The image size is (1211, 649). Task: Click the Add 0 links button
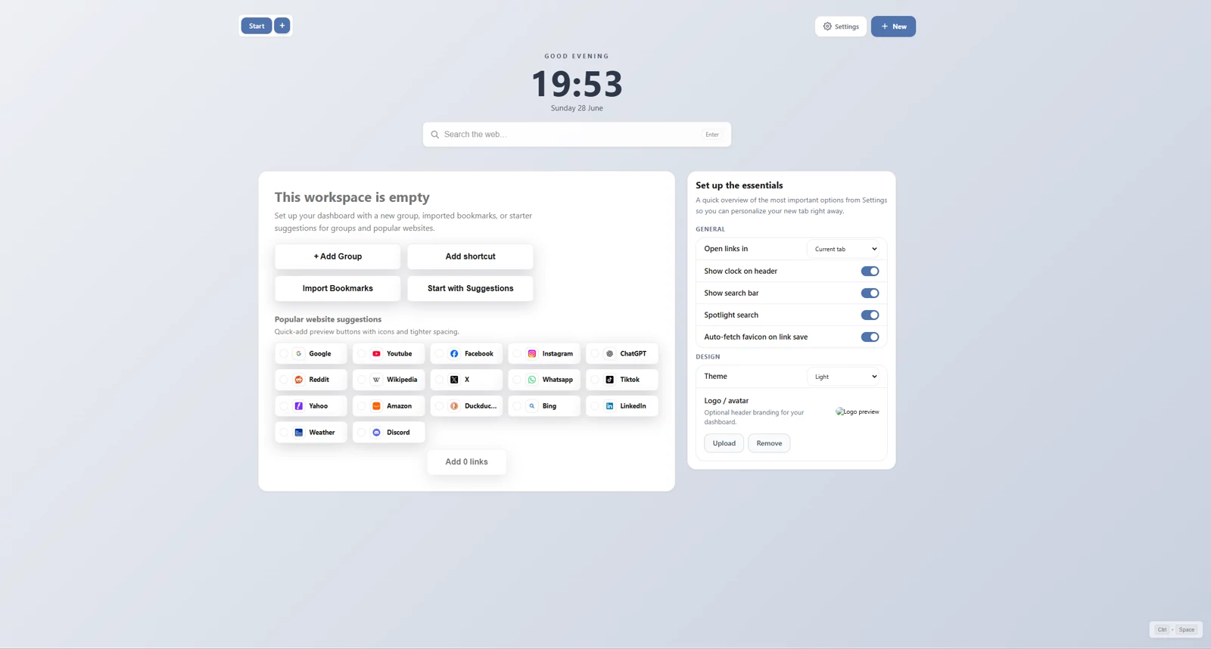click(466, 462)
